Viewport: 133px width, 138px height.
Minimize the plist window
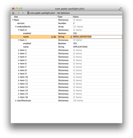coord(17,9)
